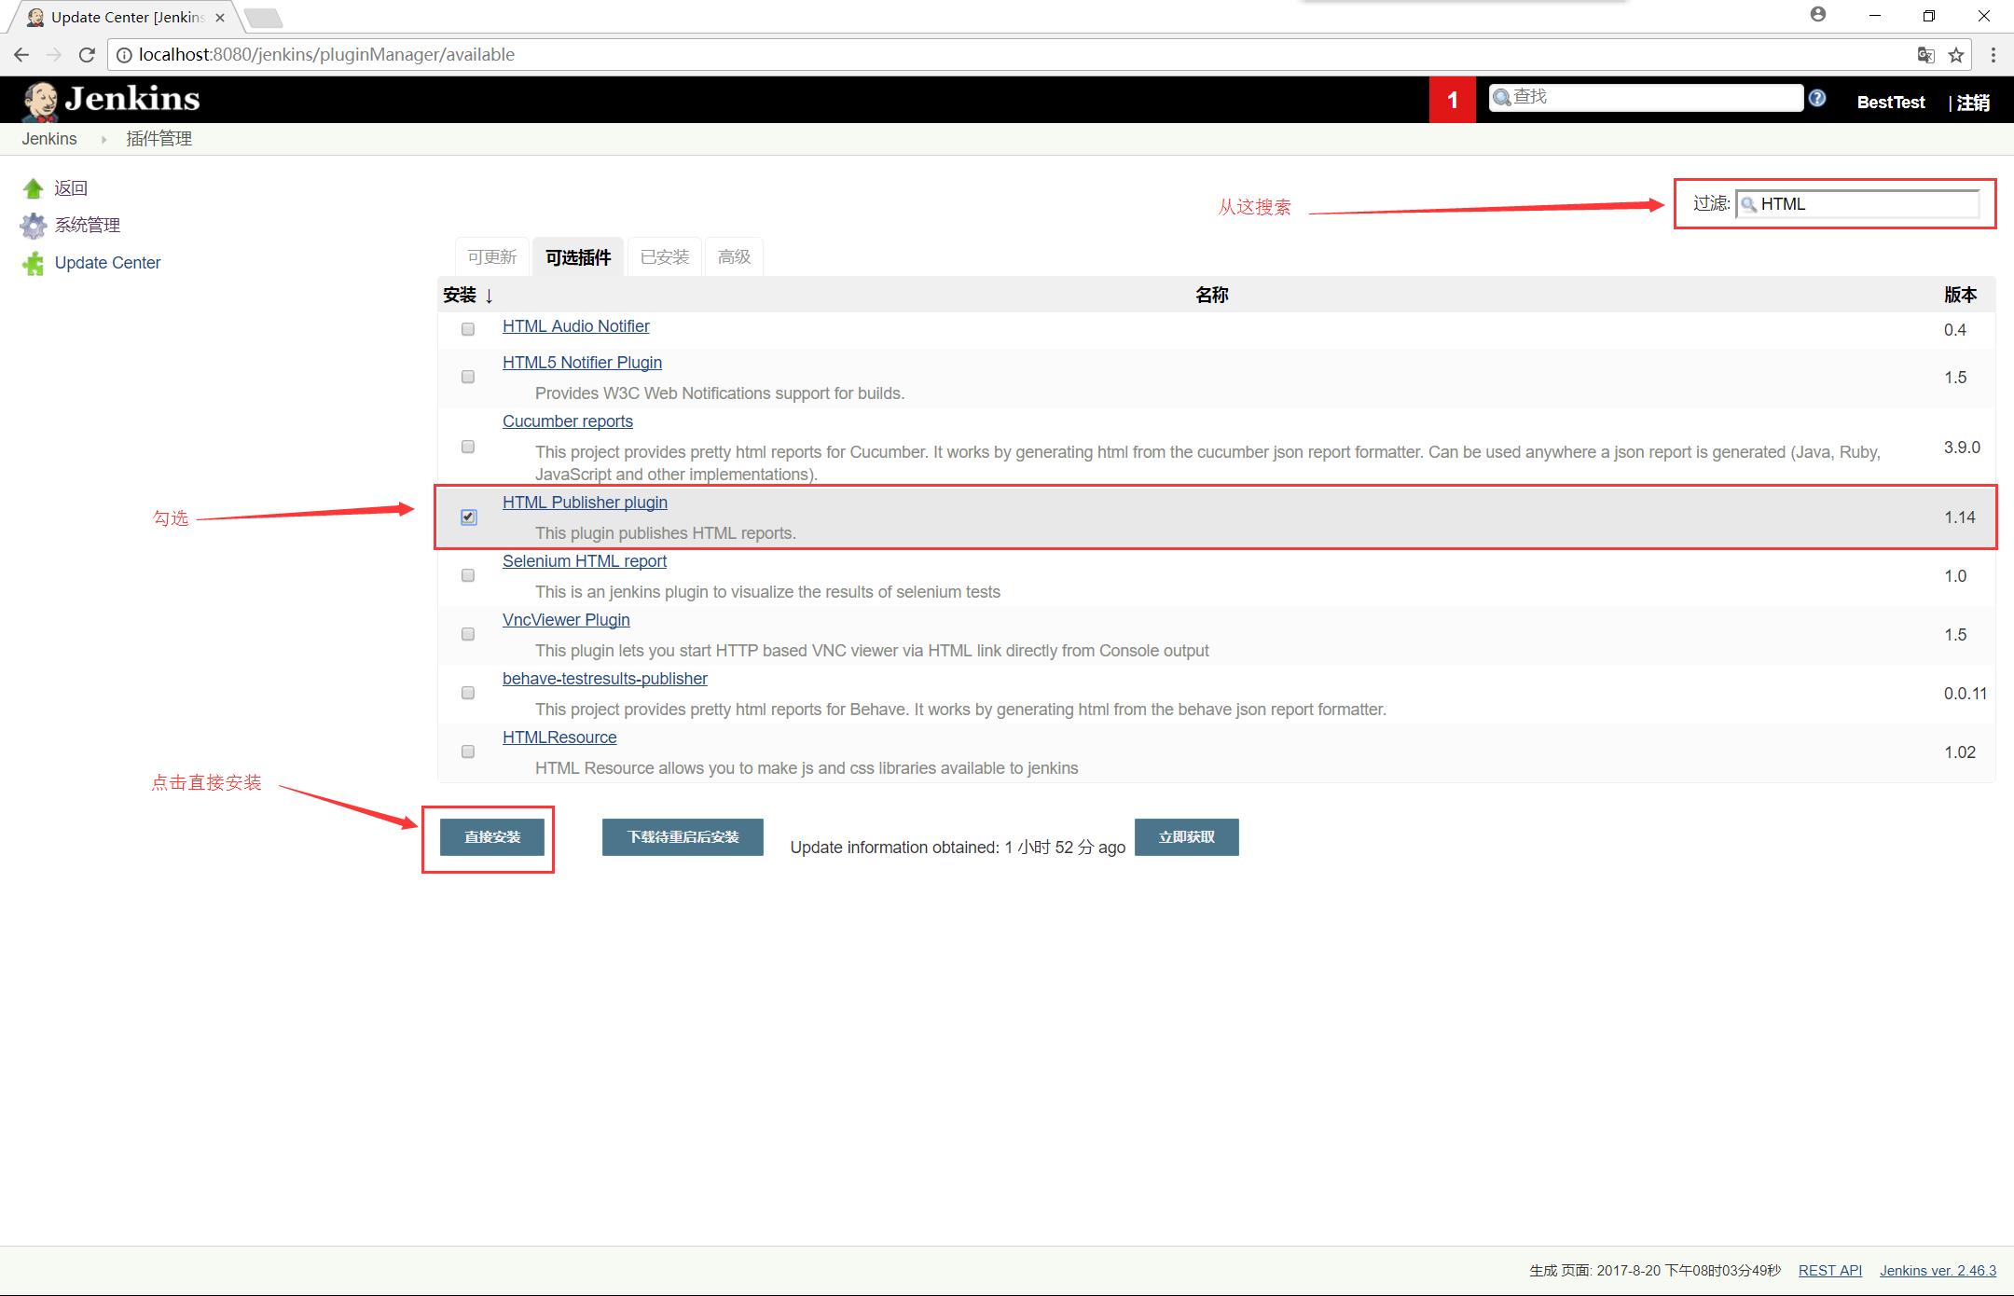
Task: Click the 注销 logout link
Action: [1973, 103]
